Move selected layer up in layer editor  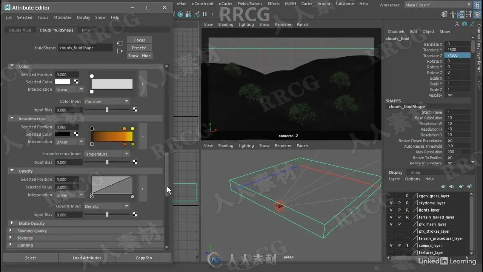(x=443, y=186)
